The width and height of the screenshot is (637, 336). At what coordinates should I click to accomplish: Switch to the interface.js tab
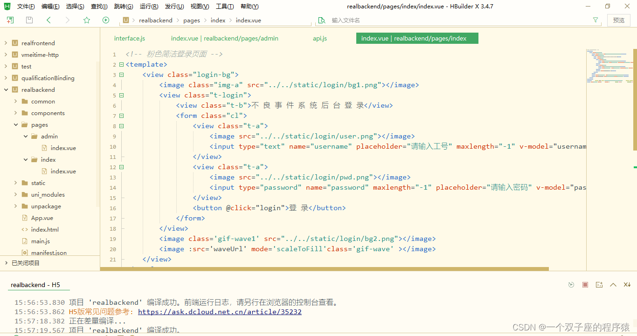tap(130, 38)
